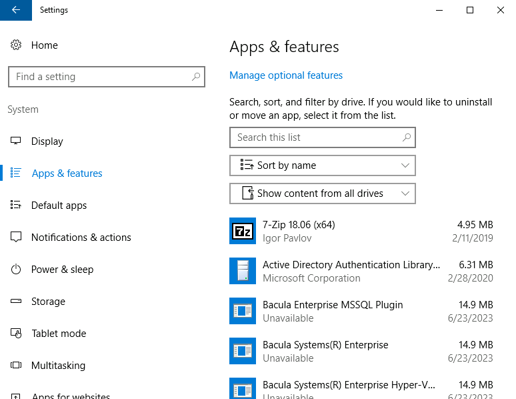
Task: Click the Bacula Enterprise MSSQL Plugin icon
Action: (x=241, y=311)
